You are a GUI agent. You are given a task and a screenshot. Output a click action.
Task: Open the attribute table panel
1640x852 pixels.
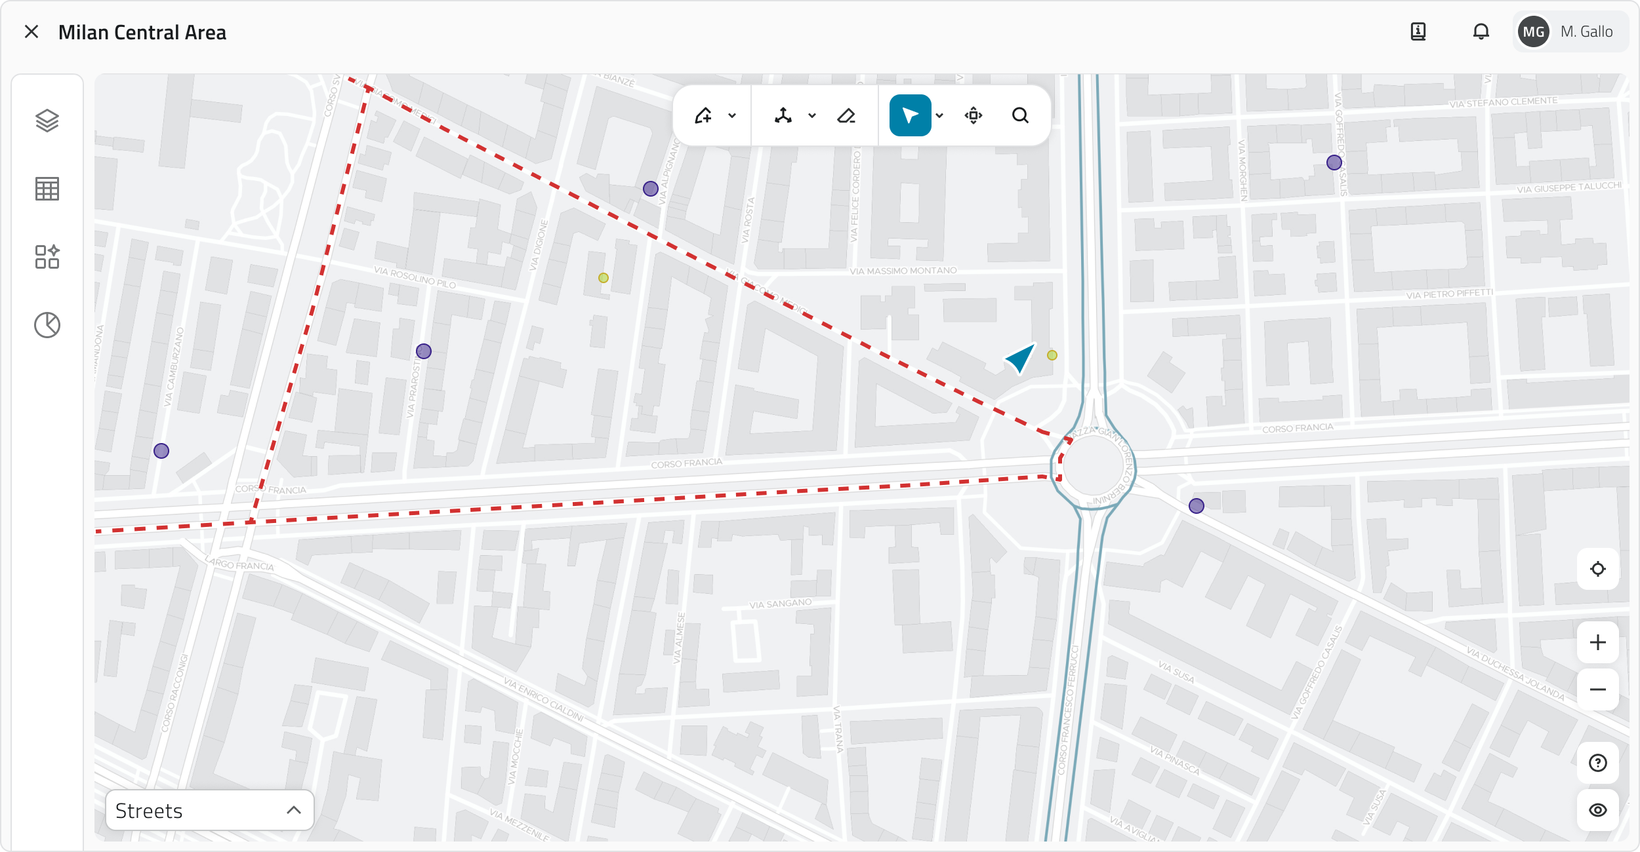tap(47, 189)
